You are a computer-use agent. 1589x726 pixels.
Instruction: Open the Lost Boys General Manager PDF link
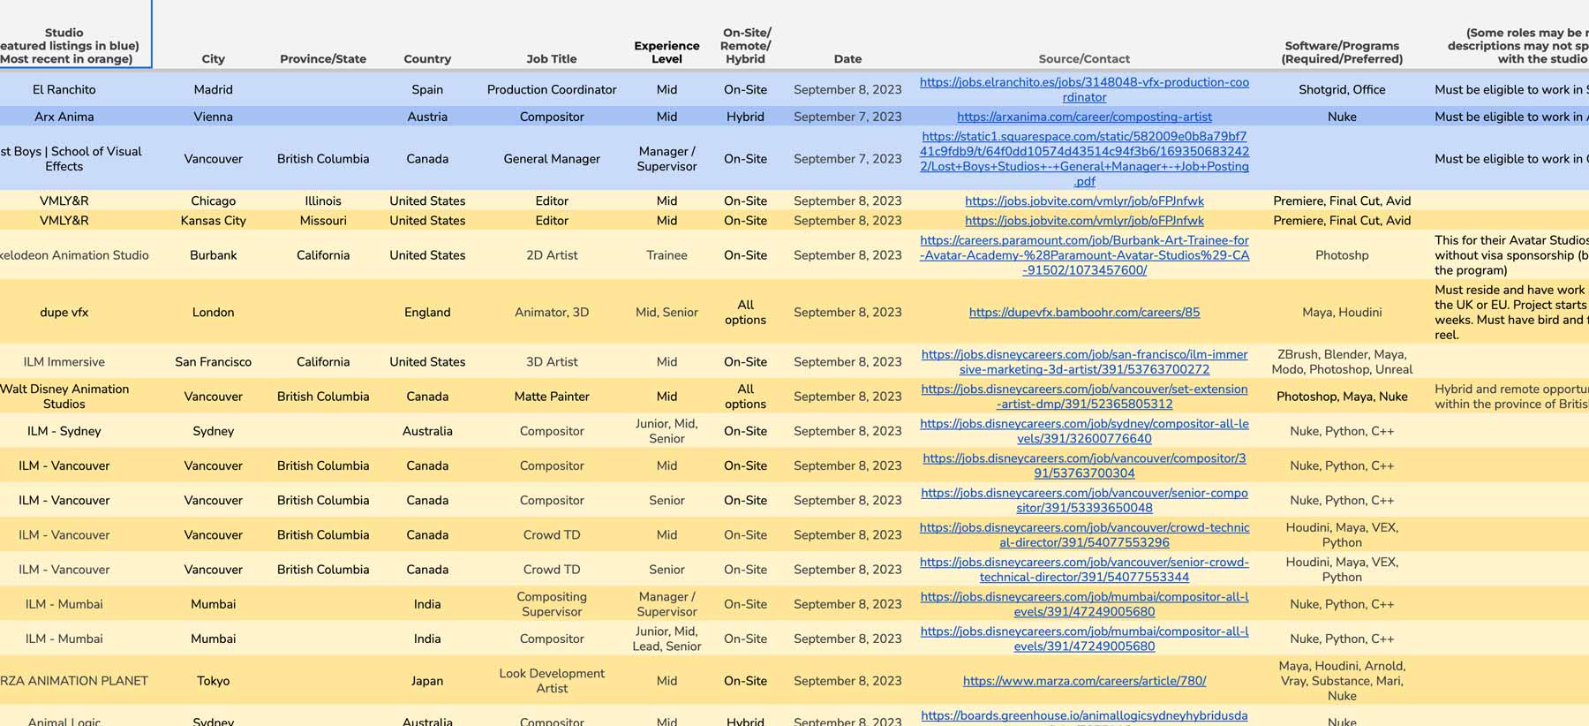pos(1084,152)
